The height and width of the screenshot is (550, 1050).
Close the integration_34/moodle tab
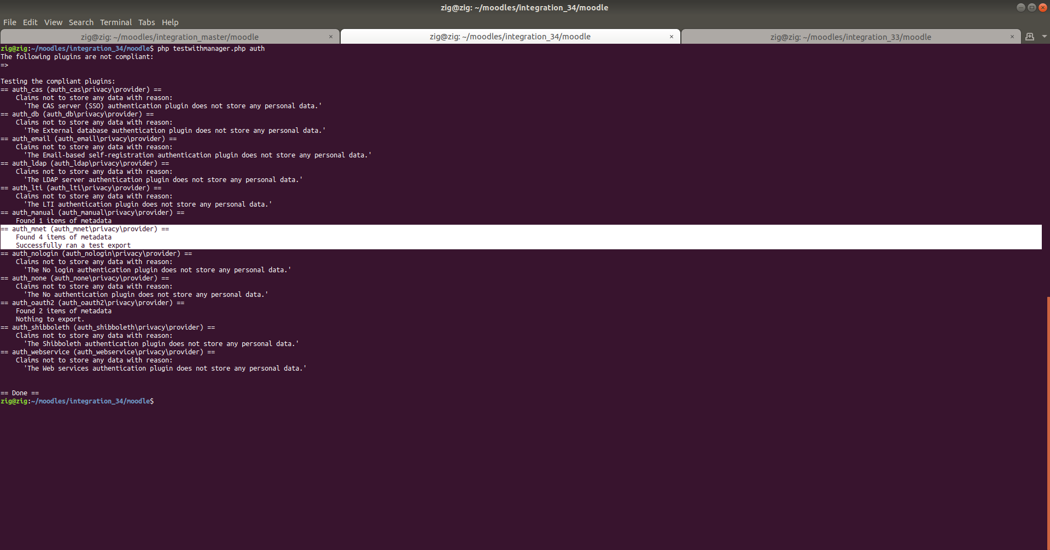tap(672, 37)
